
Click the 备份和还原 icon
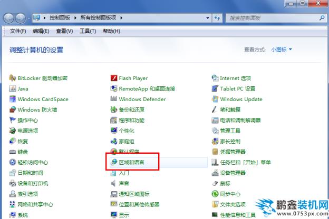114,109
